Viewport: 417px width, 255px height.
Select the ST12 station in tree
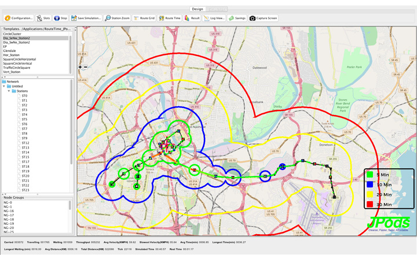(x=25, y=143)
